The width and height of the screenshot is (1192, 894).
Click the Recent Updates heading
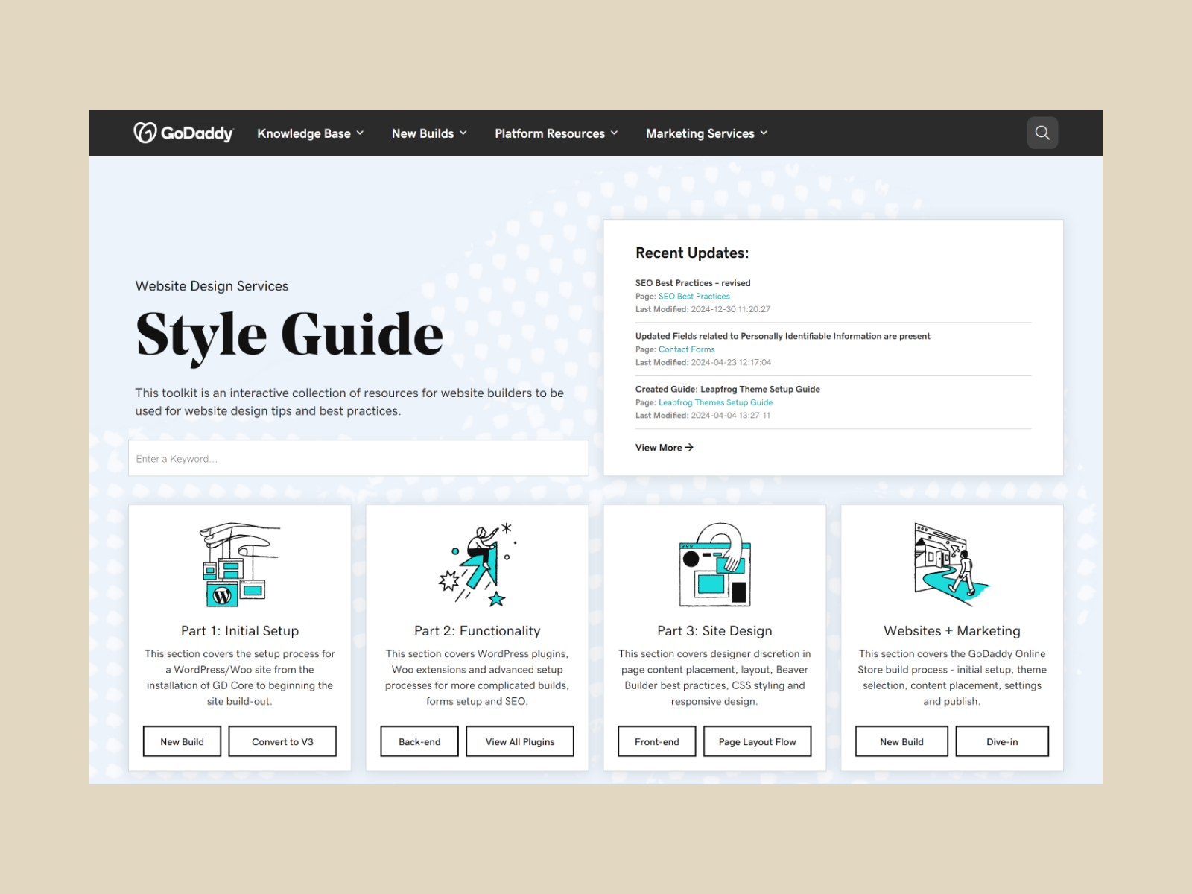coord(692,253)
